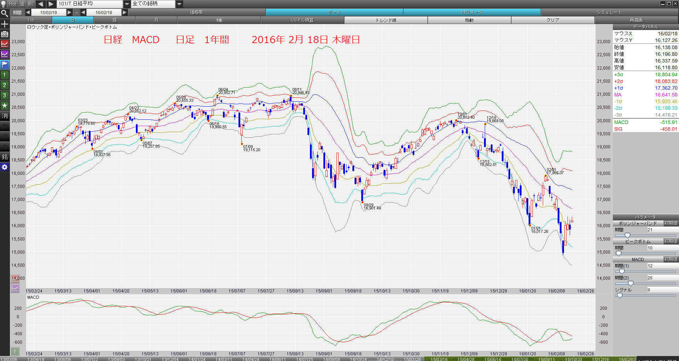Click the tilde range button between dates
This screenshot has height=361, width=679.
click(76, 12)
